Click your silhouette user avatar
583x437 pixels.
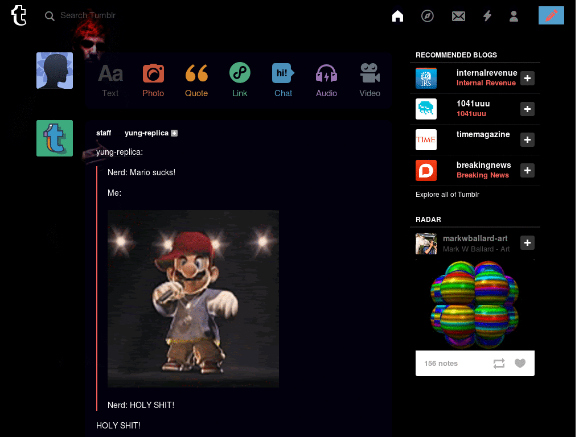click(x=55, y=71)
